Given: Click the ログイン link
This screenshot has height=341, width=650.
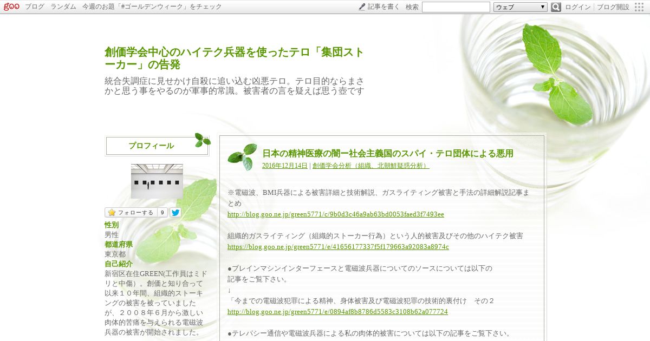Looking at the screenshot, I should point(578,7).
